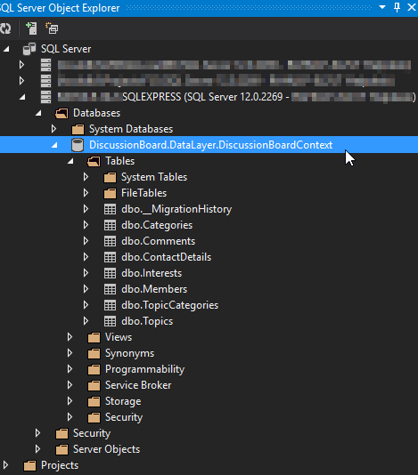Image resolution: width=418 pixels, height=475 pixels.
Task: Click the dbo.Members table icon
Action: point(110,290)
